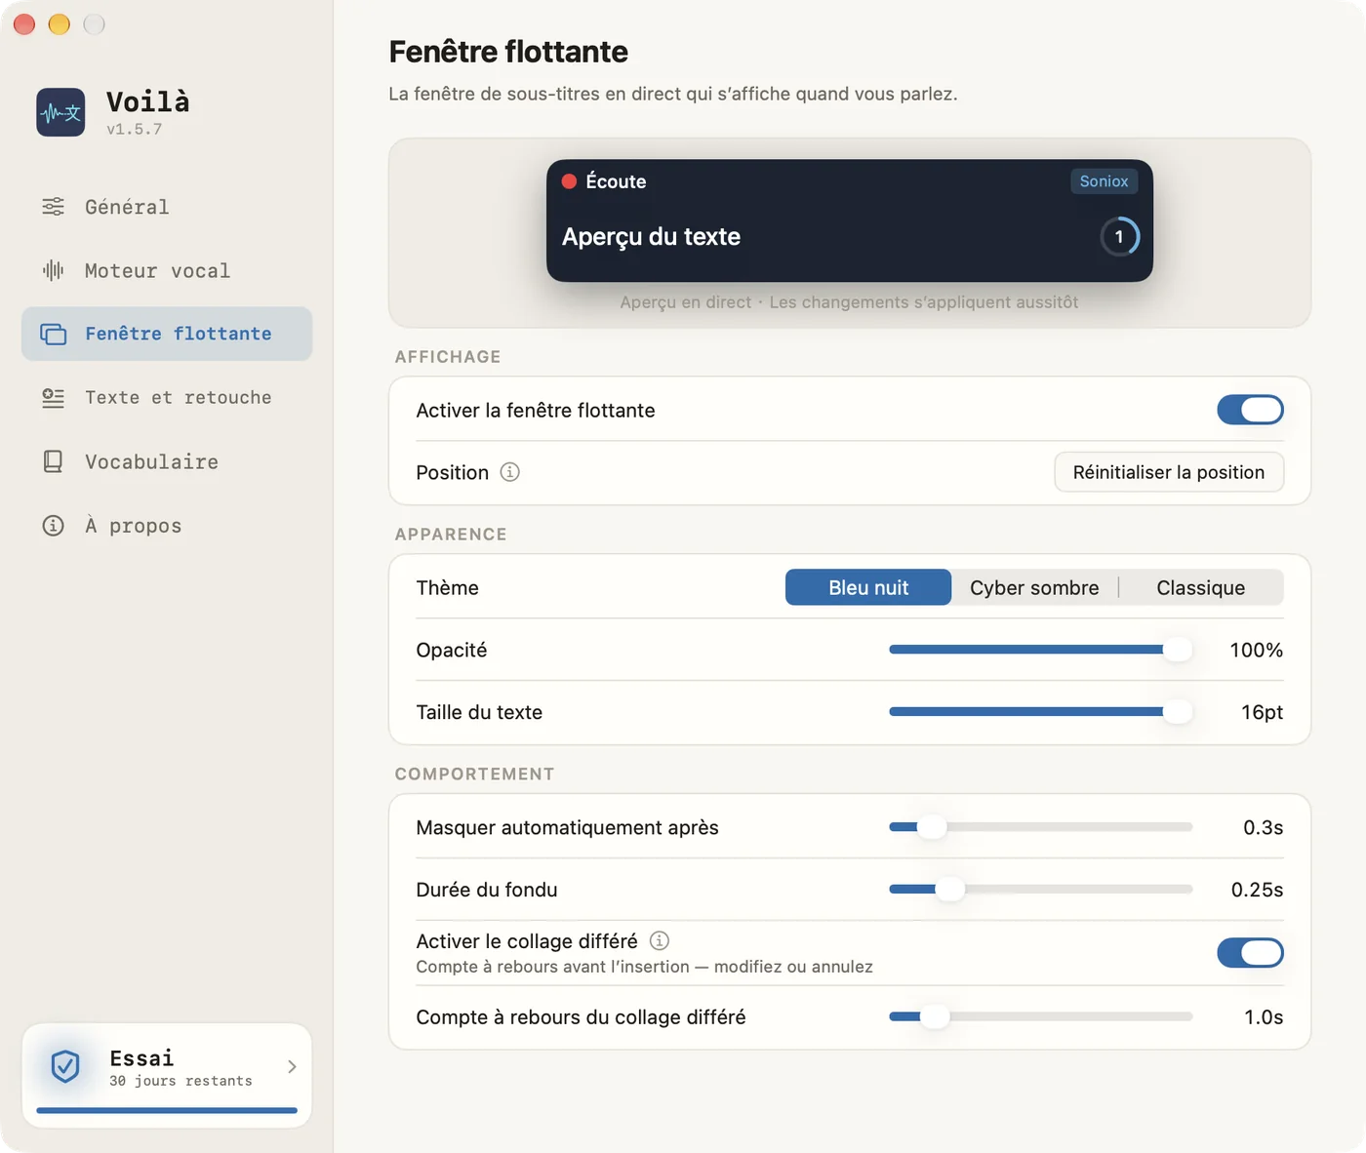The height and width of the screenshot is (1153, 1366).
Task: Adjust the Opacité slider
Action: pyautogui.click(x=1041, y=650)
